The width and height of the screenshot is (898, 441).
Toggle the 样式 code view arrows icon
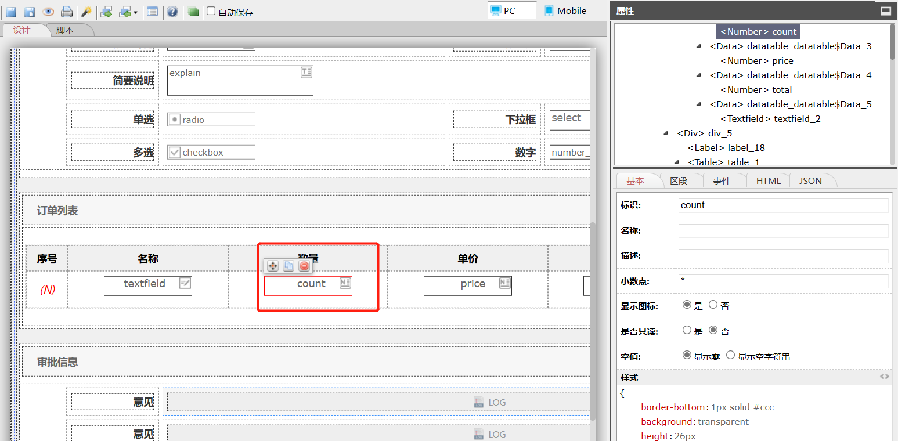pos(884,377)
